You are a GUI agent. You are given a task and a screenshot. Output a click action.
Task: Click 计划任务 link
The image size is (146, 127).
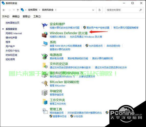(x=78, y=116)
